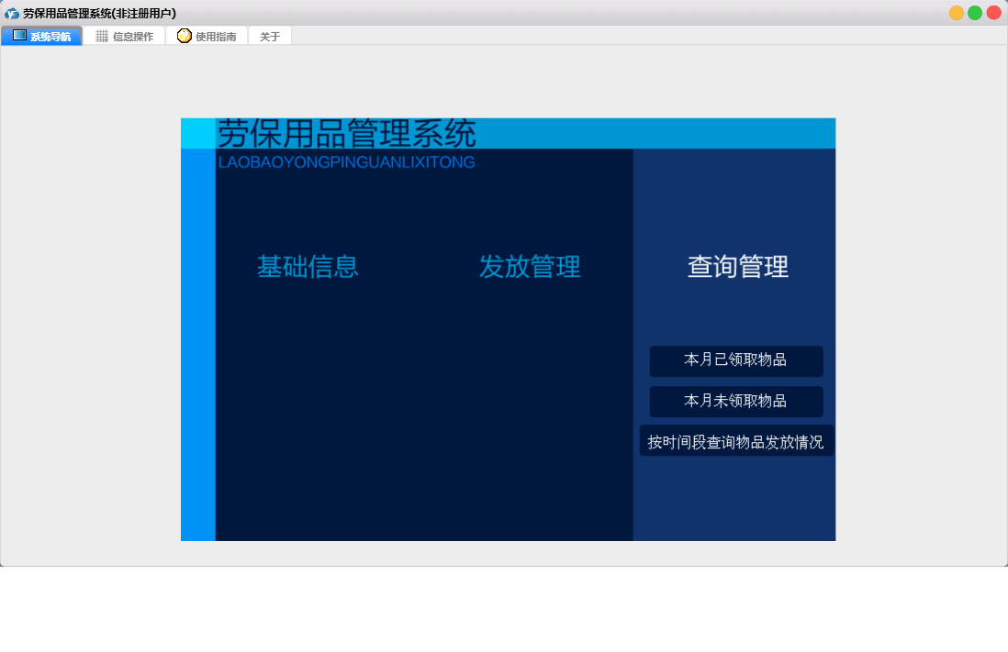Image resolution: width=1008 pixels, height=652 pixels.
Task: Open 按时间段查询物品发放情况 query
Action: coord(735,441)
